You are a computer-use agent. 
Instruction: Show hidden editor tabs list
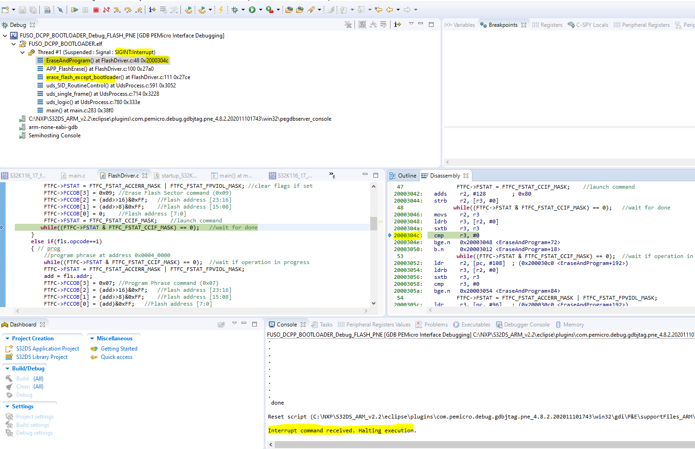click(332, 175)
